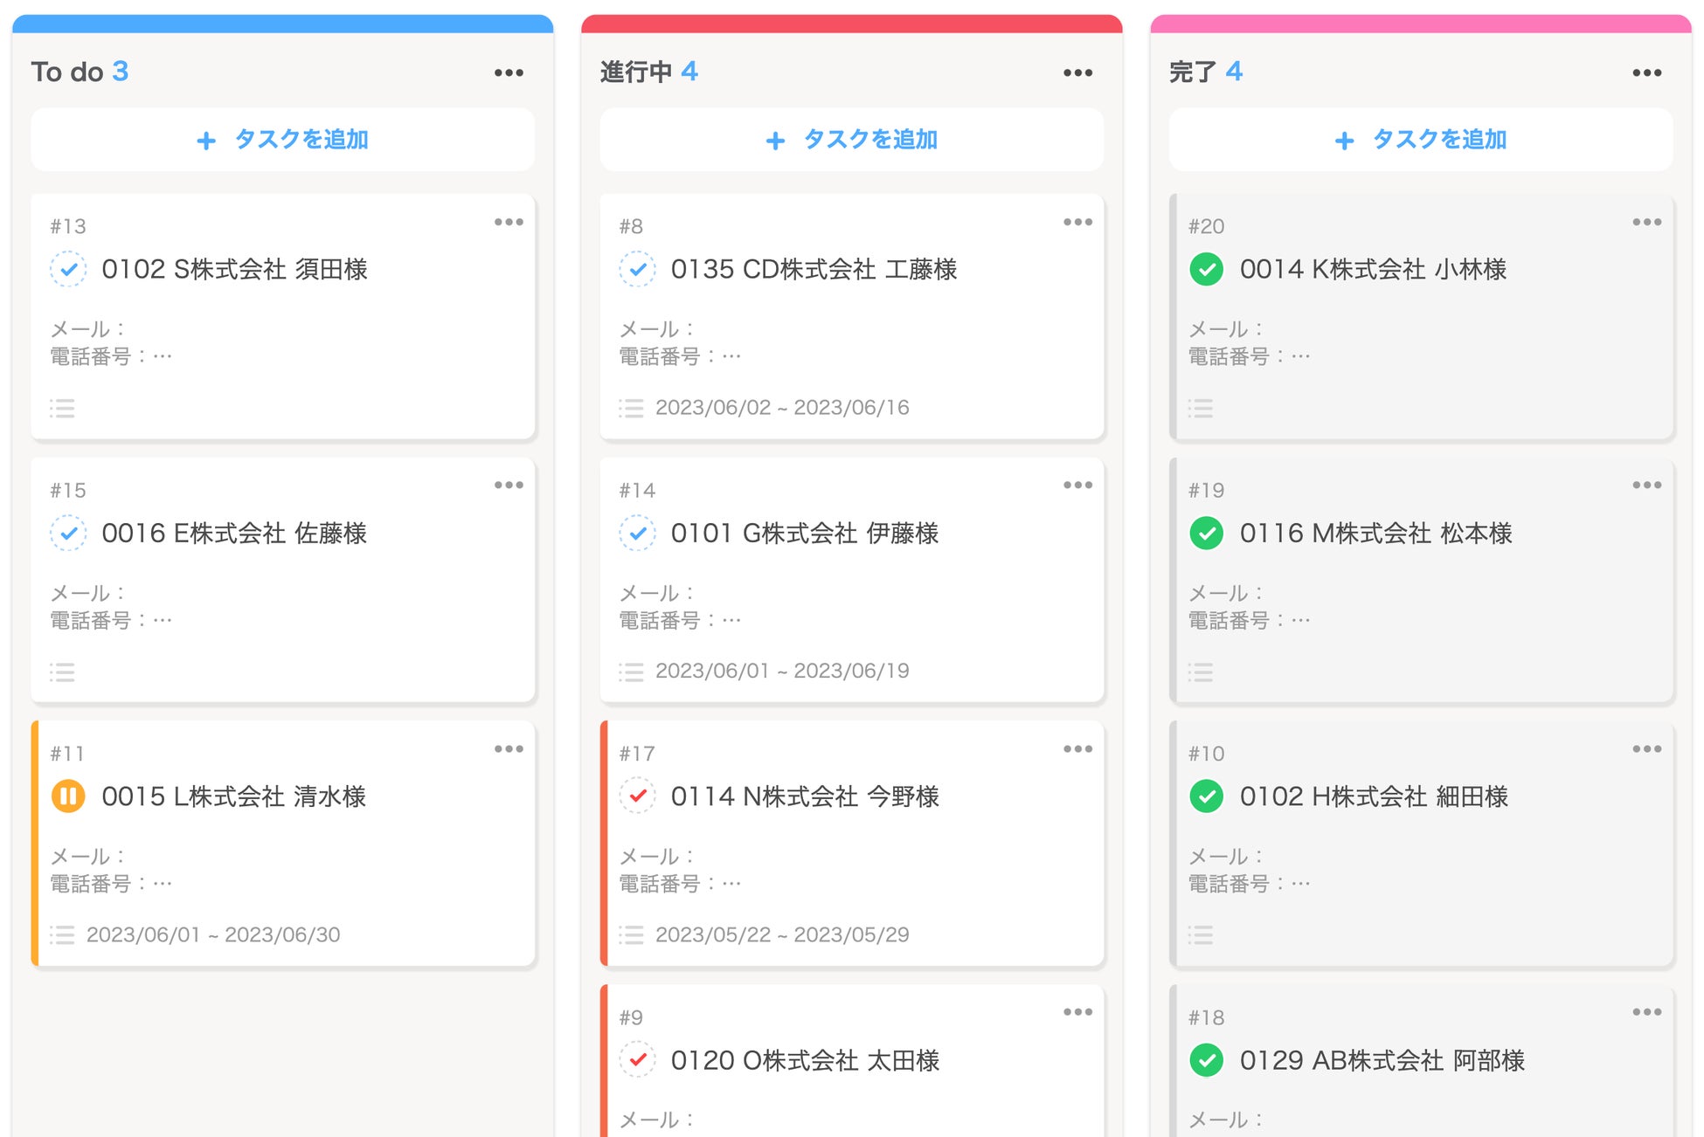
Task: Open the three-dot menu on card #17
Action: pos(1077,749)
